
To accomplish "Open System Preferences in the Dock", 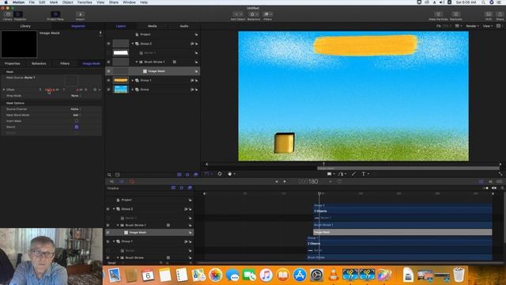I will click(316, 275).
